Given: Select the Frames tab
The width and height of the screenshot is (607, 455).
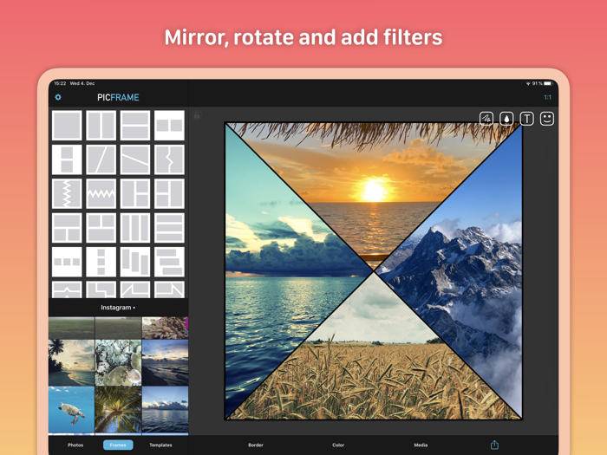Looking at the screenshot, I should pyautogui.click(x=118, y=445).
